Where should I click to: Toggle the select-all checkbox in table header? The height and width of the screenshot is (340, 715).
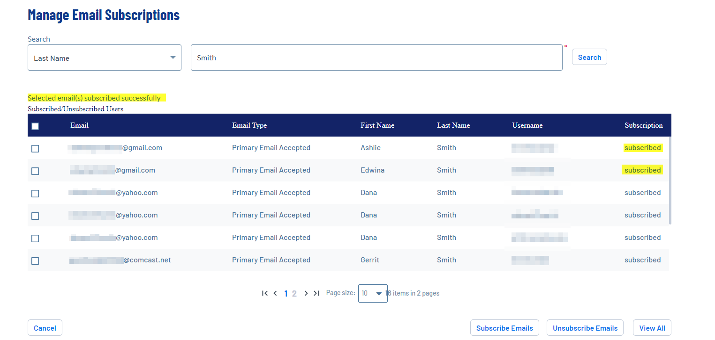point(35,126)
